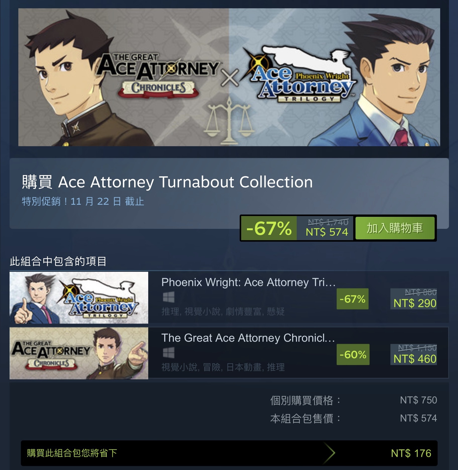458x470 pixels.
Task: Click the 視覺小說 tag on Chronicles row
Action: point(180,367)
